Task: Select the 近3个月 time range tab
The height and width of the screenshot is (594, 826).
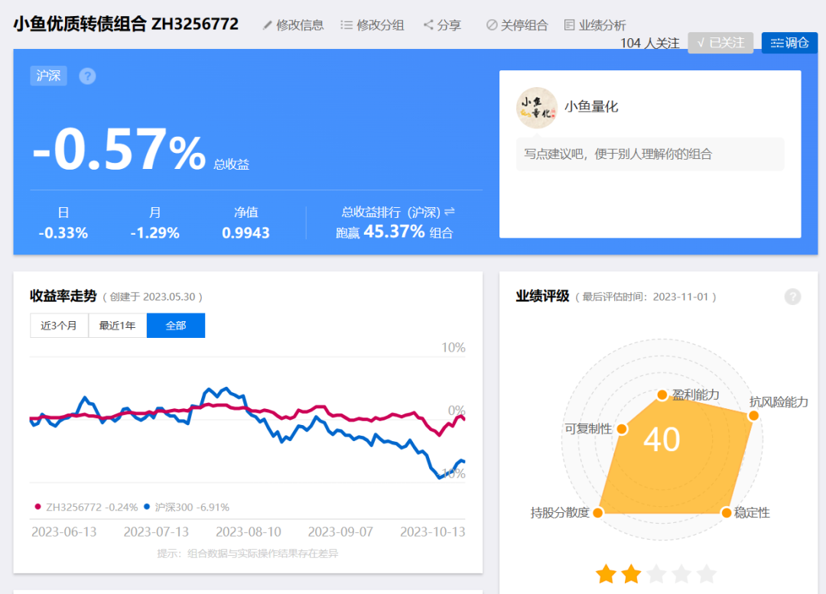Action: point(59,326)
